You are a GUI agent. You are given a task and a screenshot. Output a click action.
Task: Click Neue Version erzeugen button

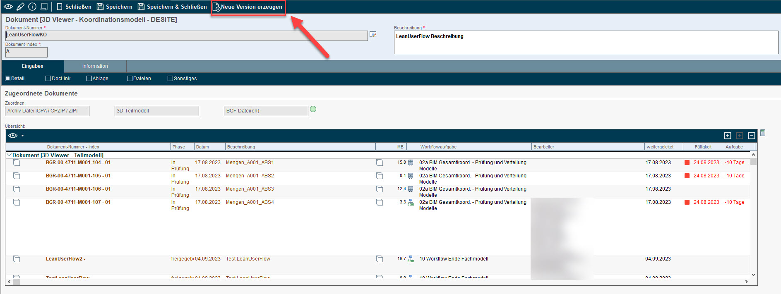click(x=248, y=7)
